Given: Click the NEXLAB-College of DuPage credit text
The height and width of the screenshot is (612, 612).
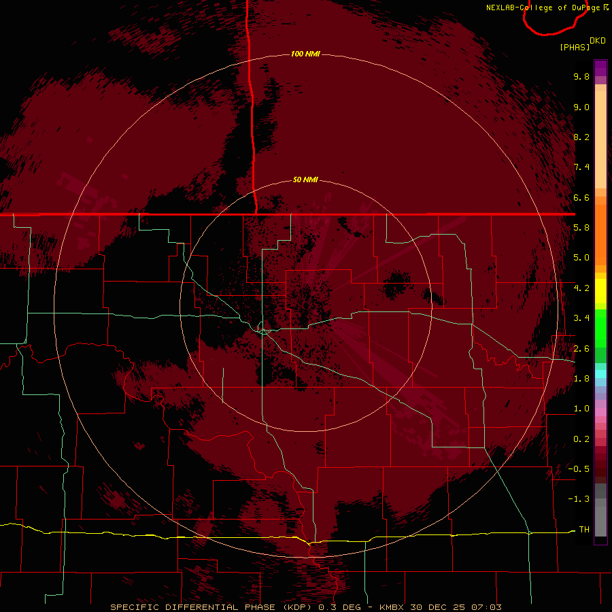Looking at the screenshot, I should pos(543,7).
